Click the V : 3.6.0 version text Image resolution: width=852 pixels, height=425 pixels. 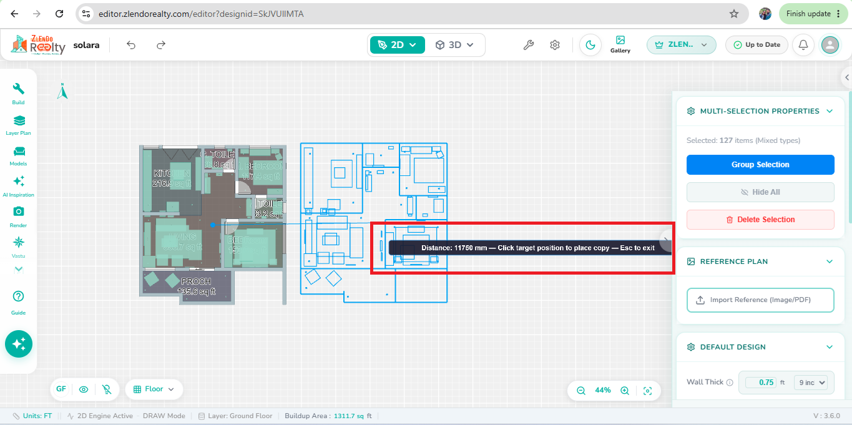(827, 416)
